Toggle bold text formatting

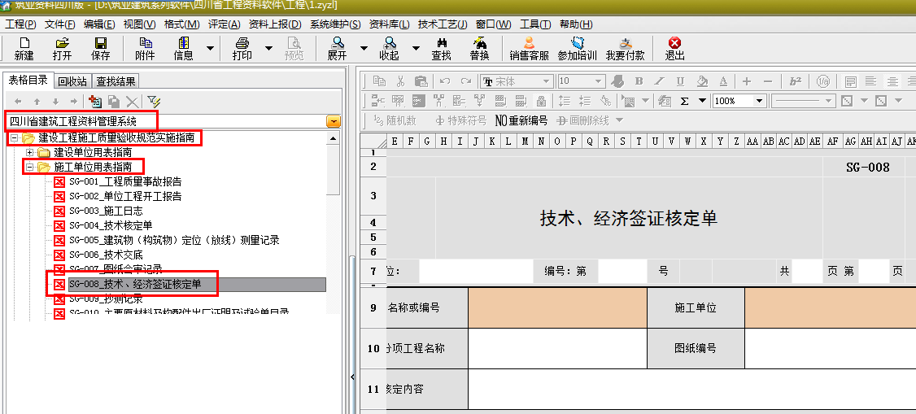point(639,81)
